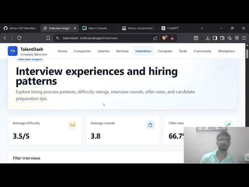This screenshot has width=249, height=187.
Task: Open the Companies nav item
Action: click(x=82, y=51)
